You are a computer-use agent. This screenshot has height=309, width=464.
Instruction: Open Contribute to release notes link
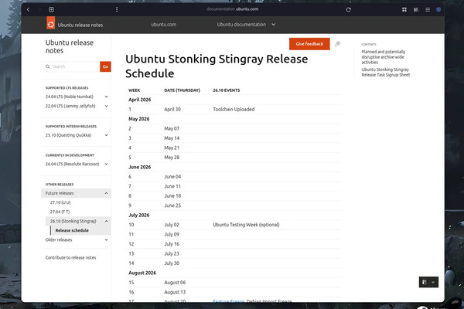[70, 257]
